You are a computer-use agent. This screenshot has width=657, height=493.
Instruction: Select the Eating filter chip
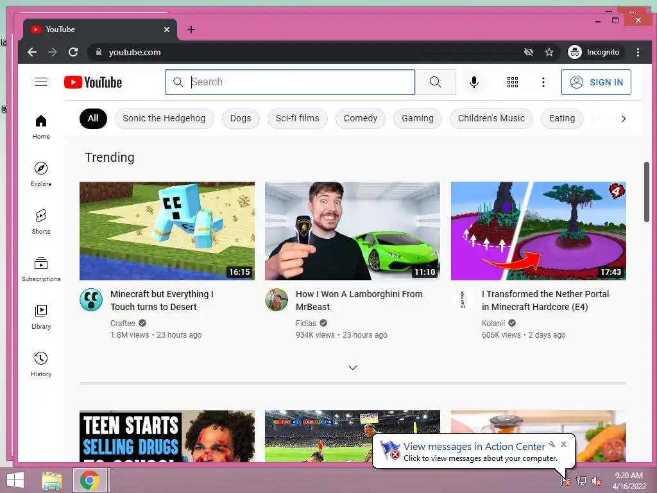pos(562,119)
